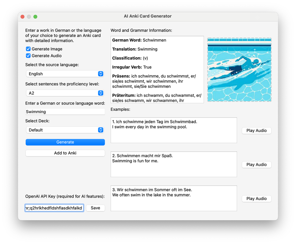
Task: Expand the proficiency level dropdown set to A2
Action: [65, 93]
